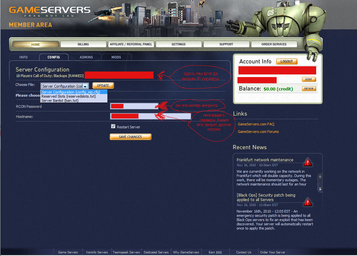Open Frankfurt network maintenance news
Viewport: 357px width, 256px height.
coord(265,160)
